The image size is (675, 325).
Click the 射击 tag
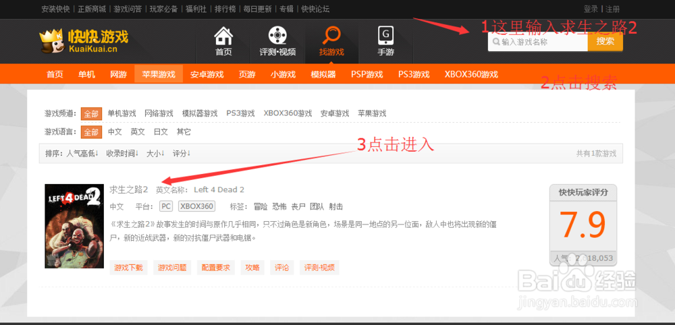pos(335,206)
